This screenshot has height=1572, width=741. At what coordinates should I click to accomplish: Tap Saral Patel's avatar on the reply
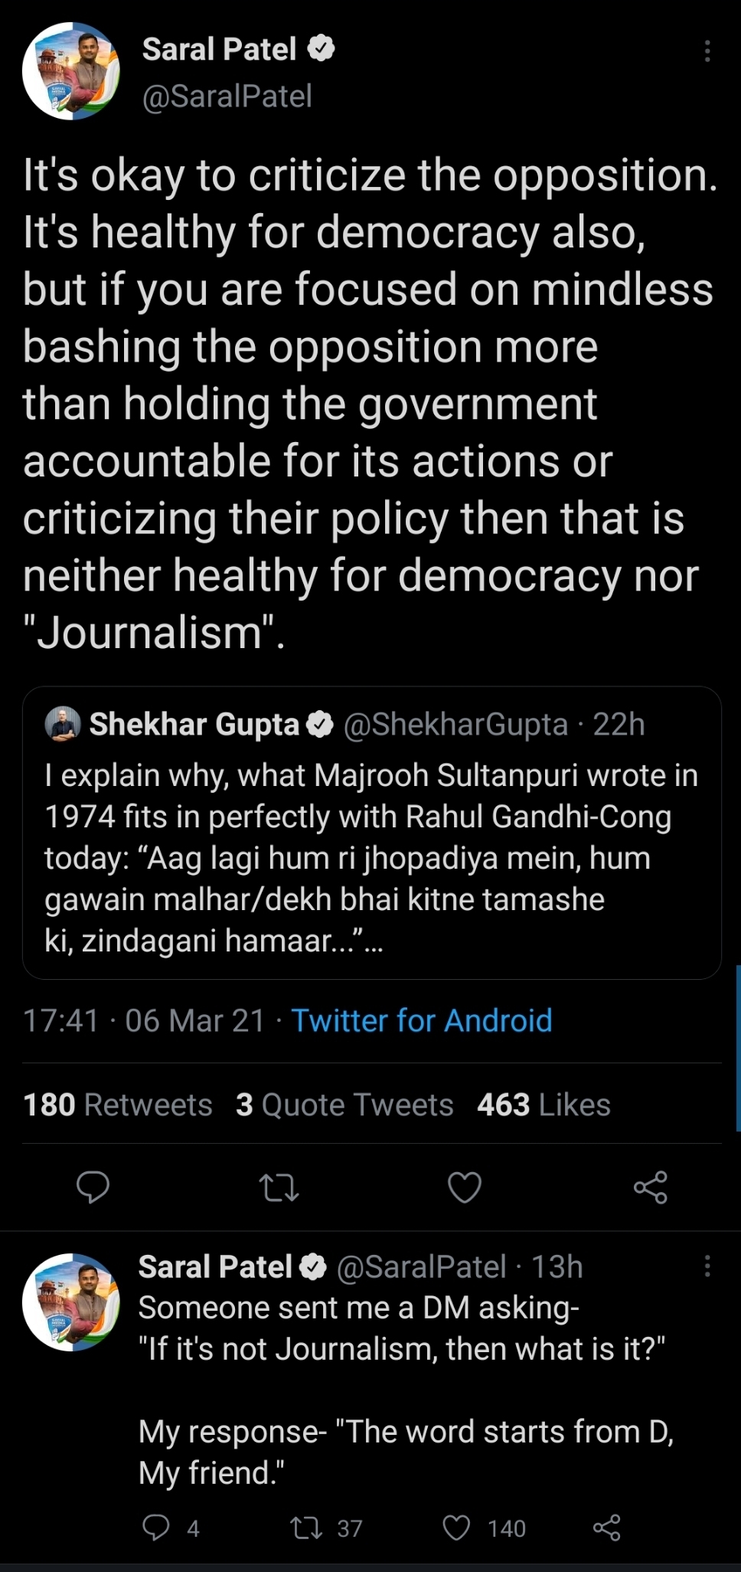coord(71,1302)
